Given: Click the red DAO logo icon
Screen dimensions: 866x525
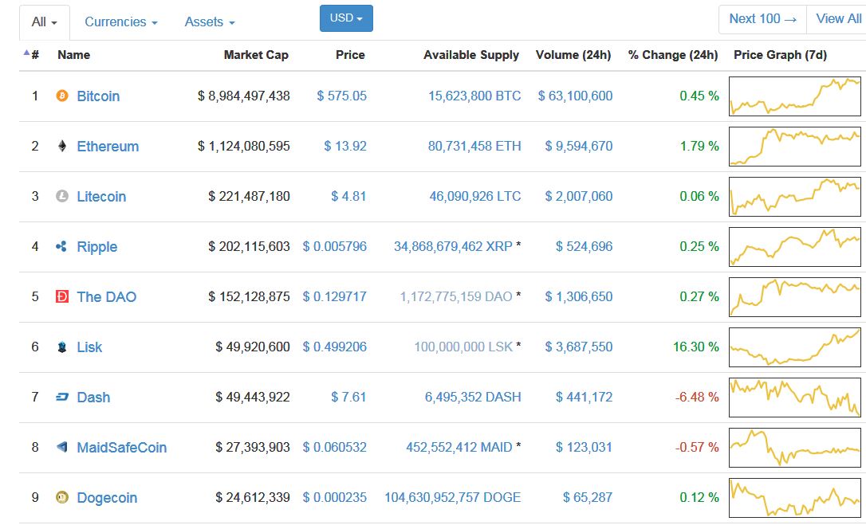Looking at the screenshot, I should [62, 296].
